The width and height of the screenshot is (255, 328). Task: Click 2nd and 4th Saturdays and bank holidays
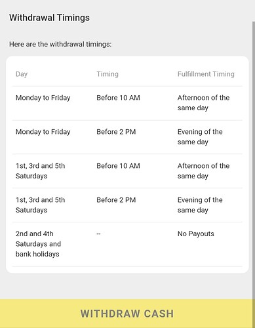pos(38,244)
